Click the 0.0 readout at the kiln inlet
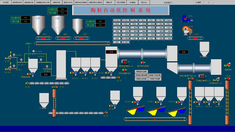The width and height of the screenshot is (235, 132). pos(111,52)
